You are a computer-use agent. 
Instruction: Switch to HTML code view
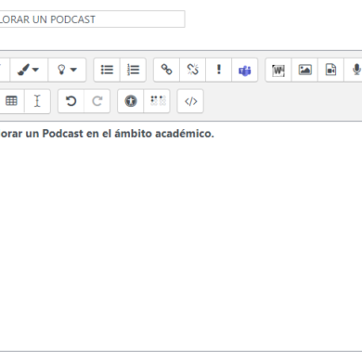click(190, 101)
